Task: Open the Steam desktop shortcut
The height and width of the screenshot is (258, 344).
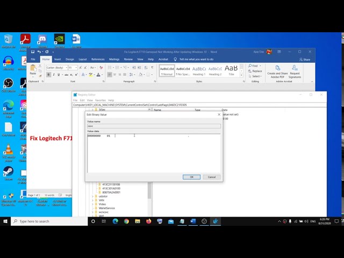Action: click(x=9, y=173)
